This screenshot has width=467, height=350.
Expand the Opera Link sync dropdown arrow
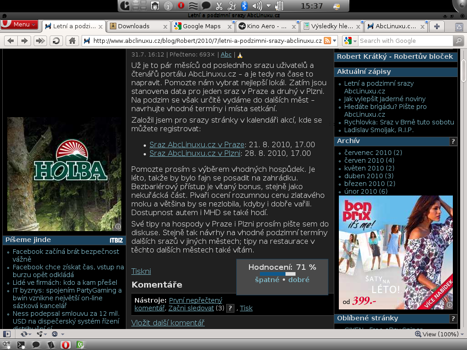pyautogui.click(x=30, y=334)
